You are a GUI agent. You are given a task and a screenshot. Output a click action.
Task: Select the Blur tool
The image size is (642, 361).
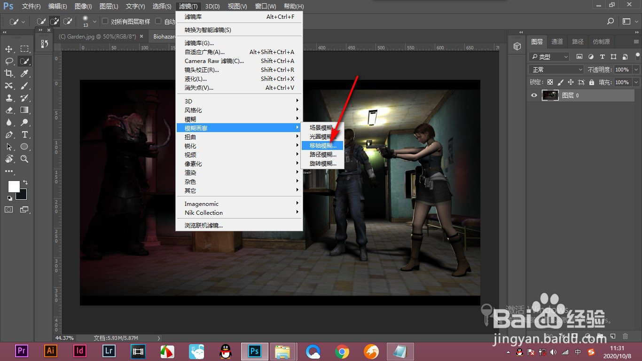(9, 122)
